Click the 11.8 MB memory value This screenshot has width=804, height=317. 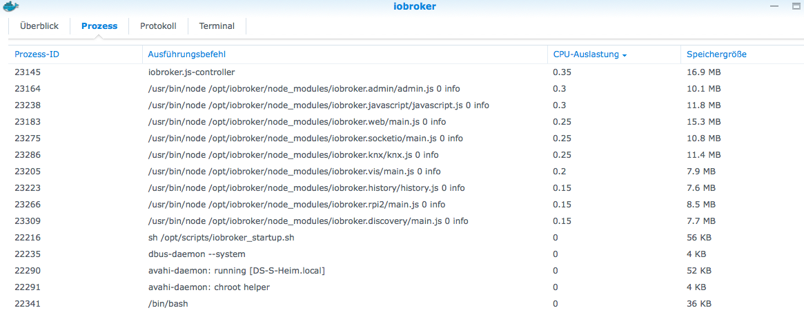(704, 105)
